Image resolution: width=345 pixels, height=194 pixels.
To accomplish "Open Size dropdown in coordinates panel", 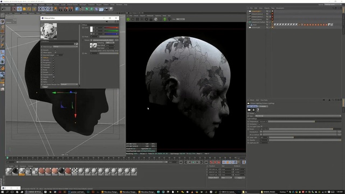I will click(x=226, y=177).
